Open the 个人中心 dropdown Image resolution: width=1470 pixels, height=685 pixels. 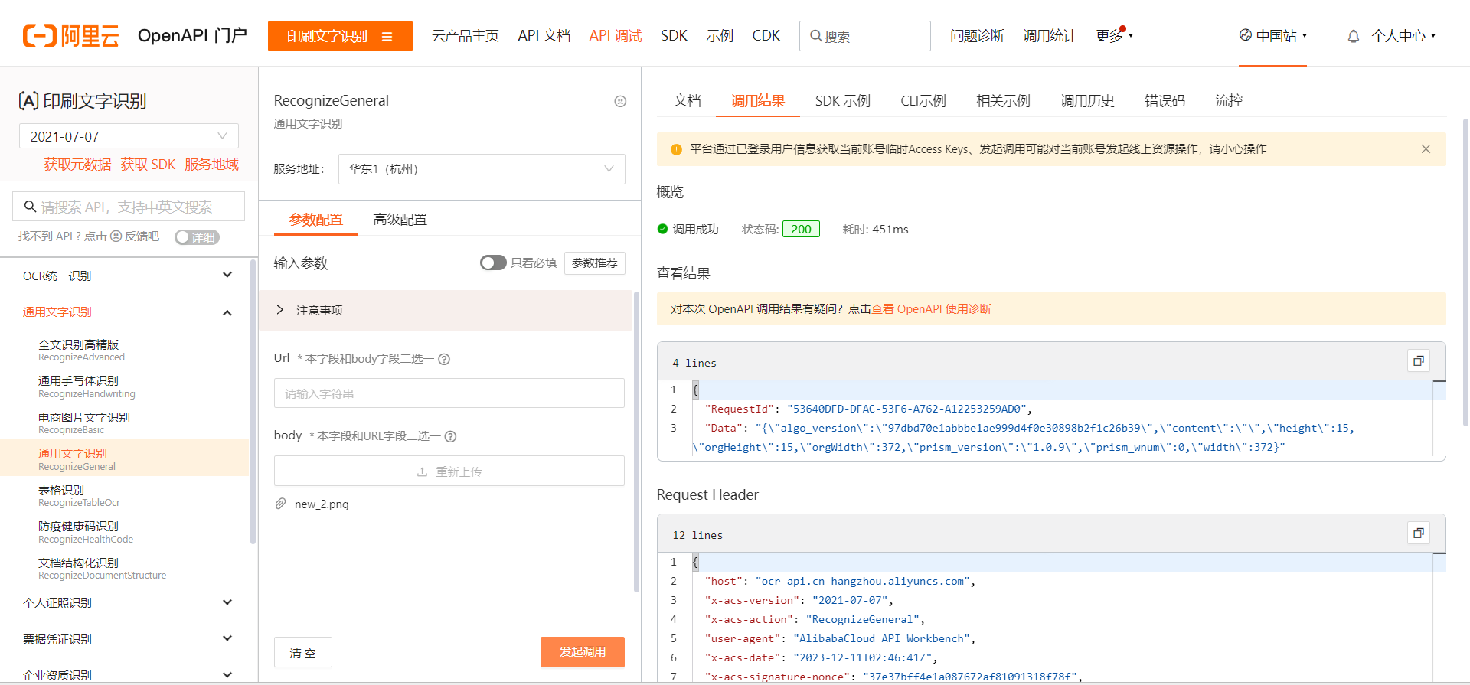pyautogui.click(x=1403, y=36)
